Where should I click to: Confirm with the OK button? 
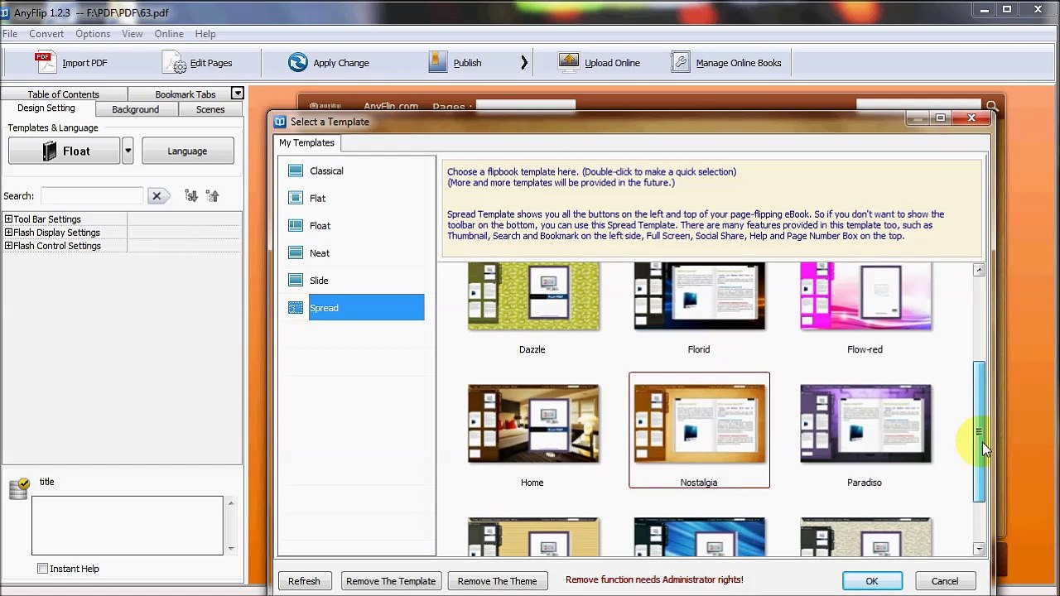point(872,581)
